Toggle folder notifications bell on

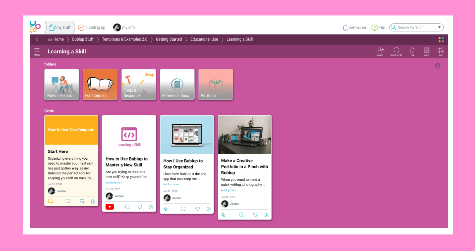point(412,51)
